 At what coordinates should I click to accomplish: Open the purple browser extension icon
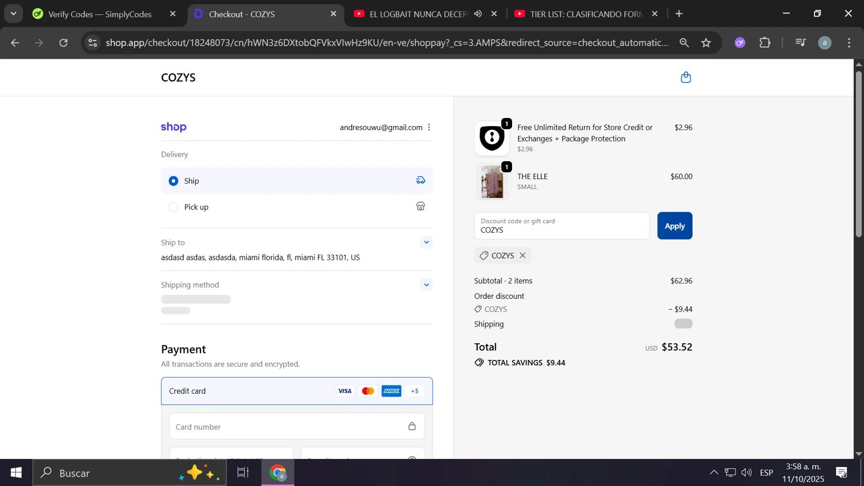[x=740, y=43]
